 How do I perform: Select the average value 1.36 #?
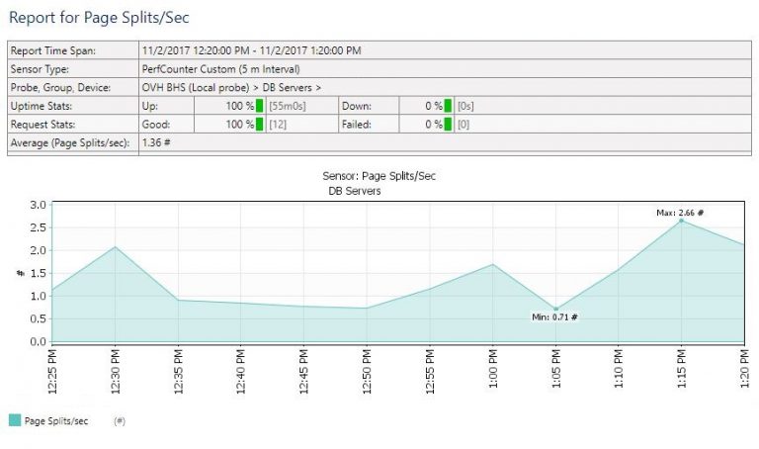[x=157, y=143]
